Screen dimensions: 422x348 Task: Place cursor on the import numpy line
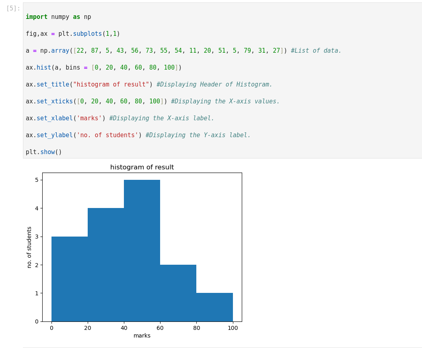pos(58,17)
